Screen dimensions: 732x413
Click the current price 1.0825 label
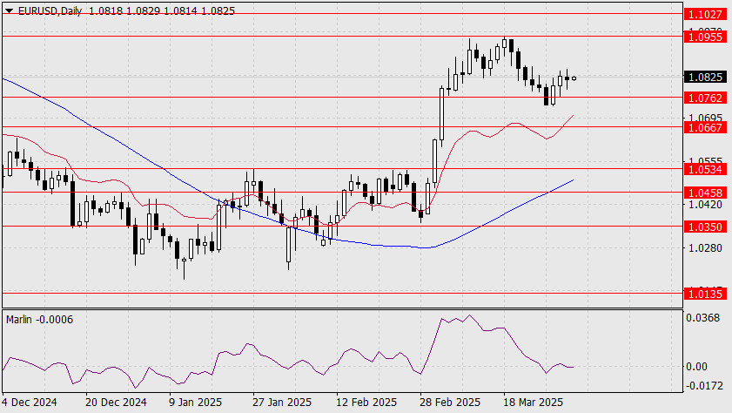coord(705,77)
